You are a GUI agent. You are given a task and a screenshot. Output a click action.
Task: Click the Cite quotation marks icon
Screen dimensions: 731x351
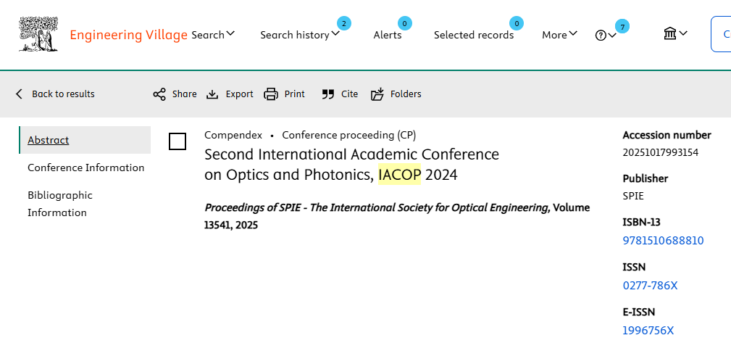tap(328, 94)
